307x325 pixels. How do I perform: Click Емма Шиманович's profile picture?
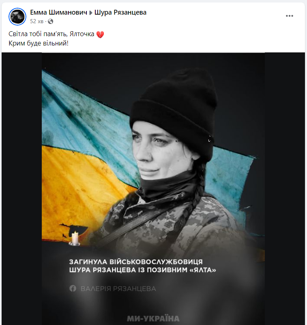coord(17,17)
